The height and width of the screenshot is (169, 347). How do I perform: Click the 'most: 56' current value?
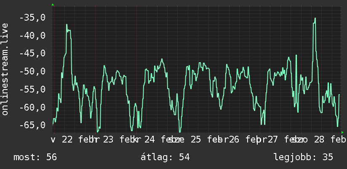35,157
